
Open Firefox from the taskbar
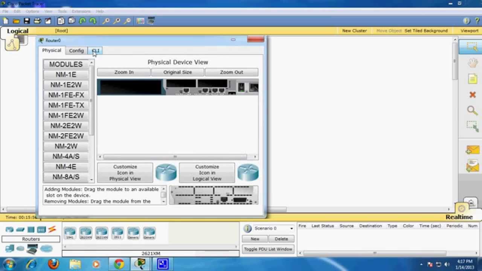[53, 264]
